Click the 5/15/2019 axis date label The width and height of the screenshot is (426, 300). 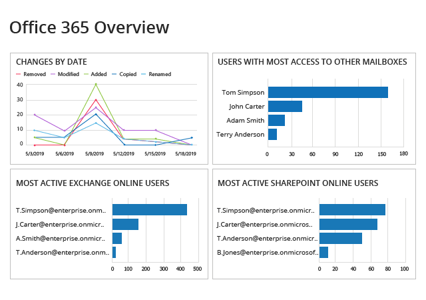click(155, 154)
